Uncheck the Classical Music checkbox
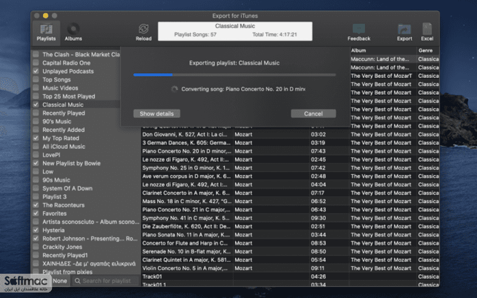The image size is (477, 298). click(36, 105)
